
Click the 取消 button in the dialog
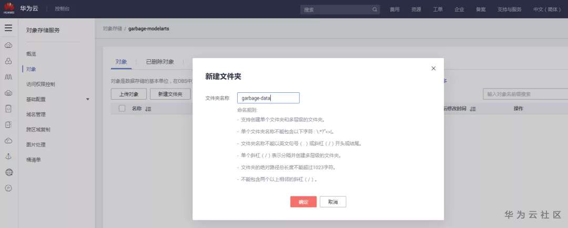coord(333,202)
